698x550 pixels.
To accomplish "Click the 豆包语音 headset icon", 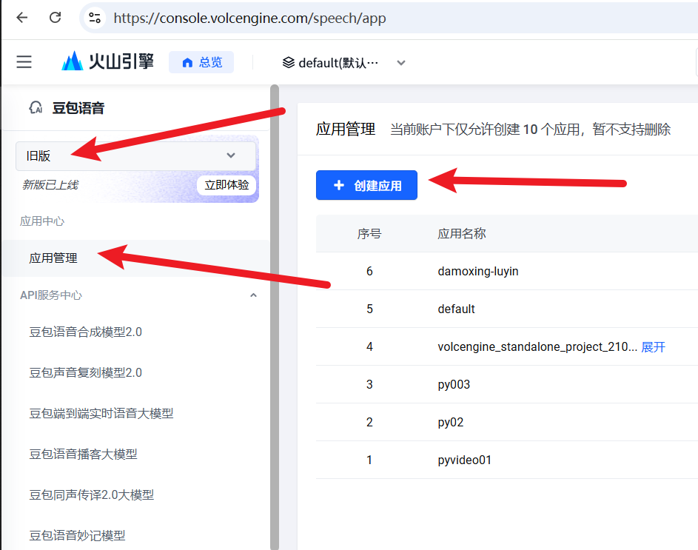I will pos(35,108).
